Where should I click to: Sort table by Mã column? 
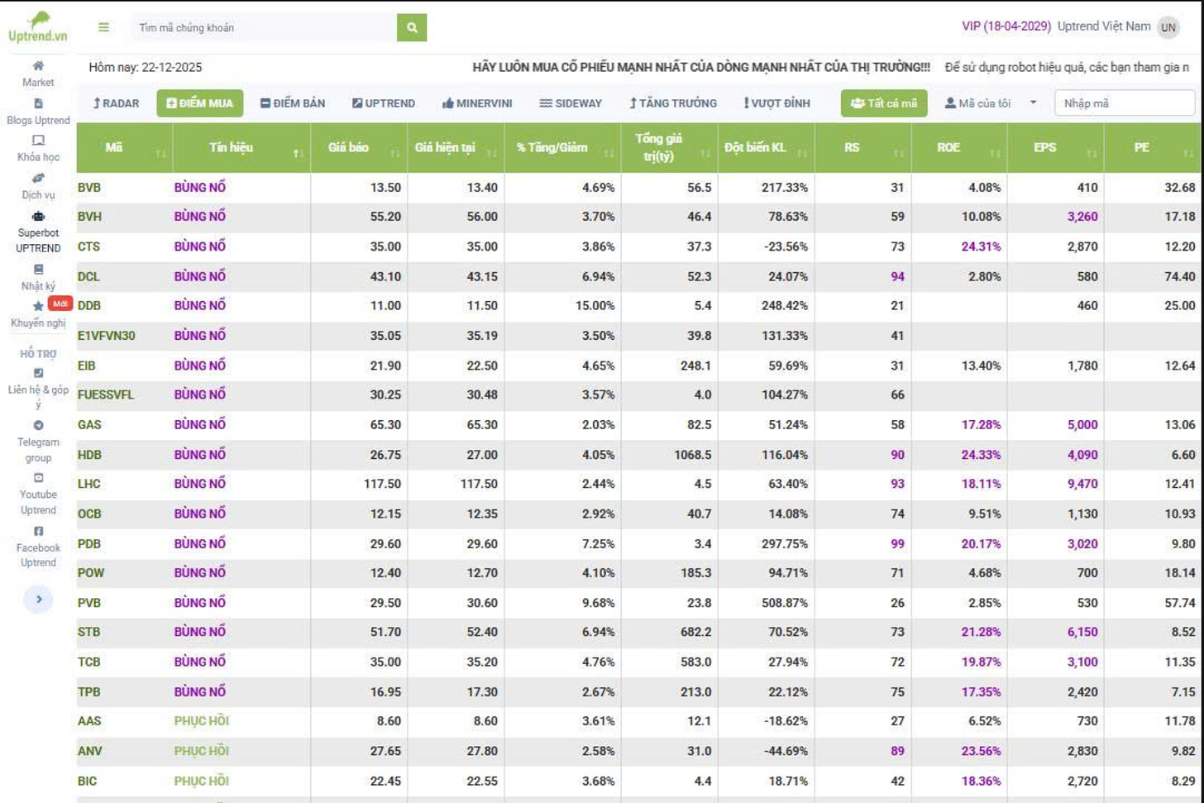[124, 148]
